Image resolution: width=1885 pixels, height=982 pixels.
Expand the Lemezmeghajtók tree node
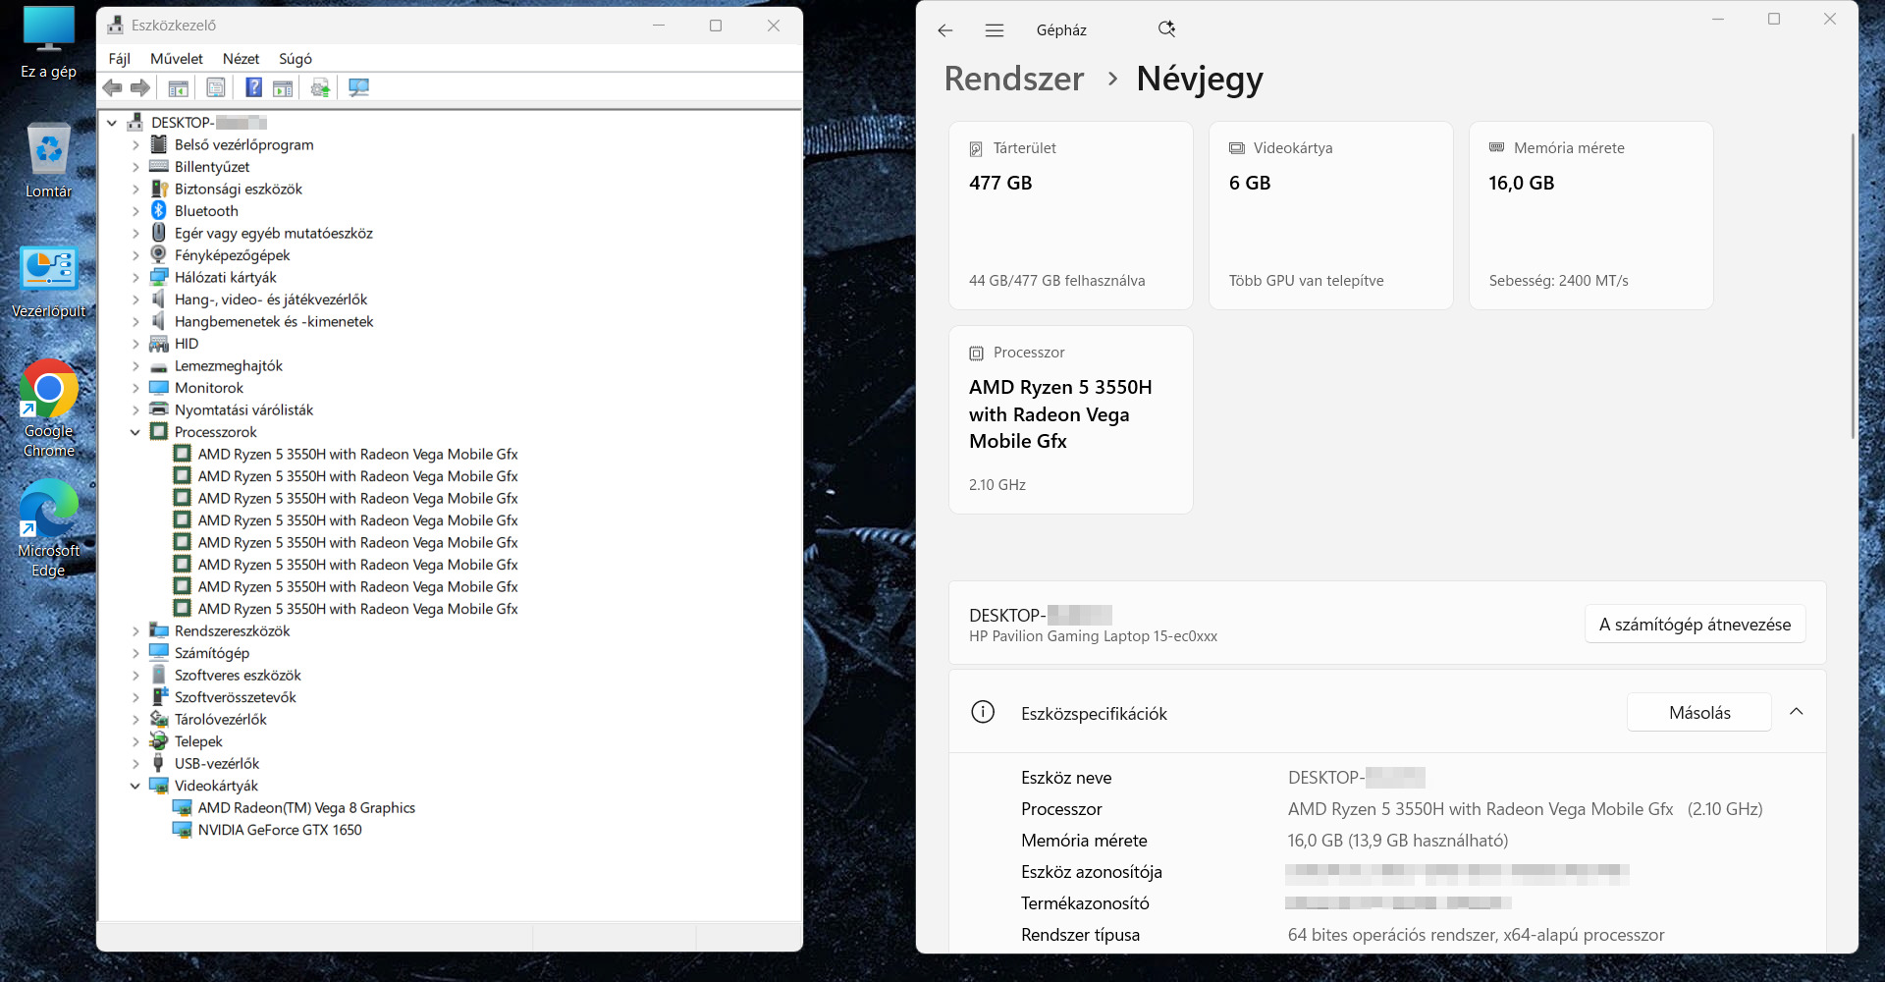coord(135,366)
